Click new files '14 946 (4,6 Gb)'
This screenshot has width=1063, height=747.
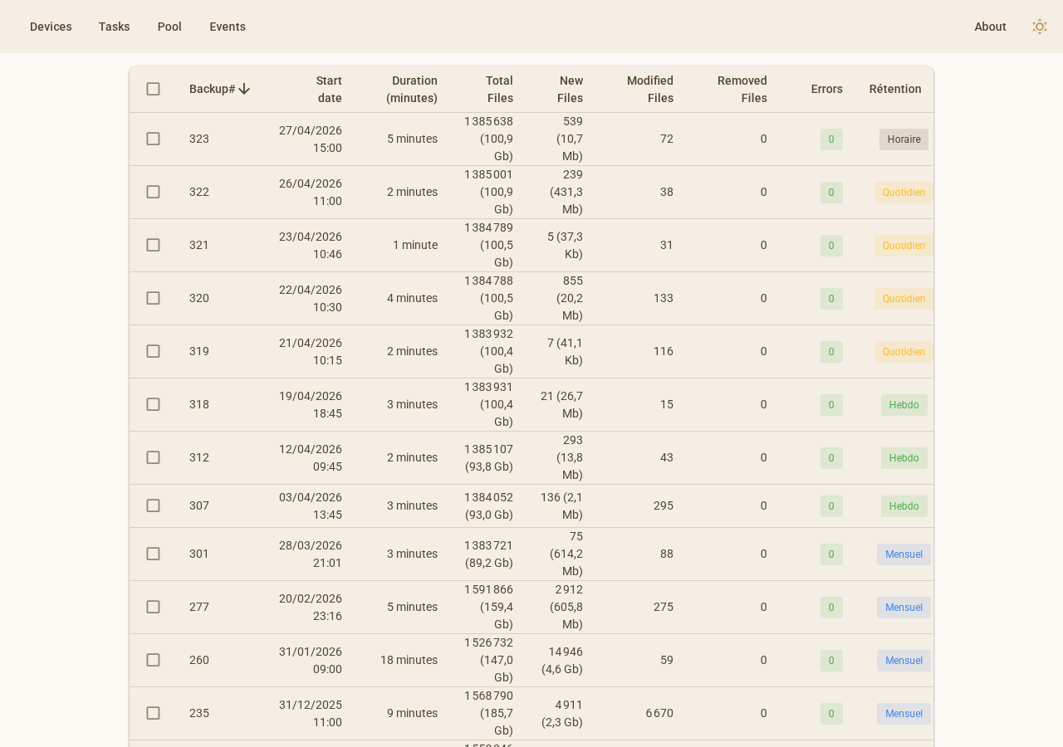tap(562, 660)
